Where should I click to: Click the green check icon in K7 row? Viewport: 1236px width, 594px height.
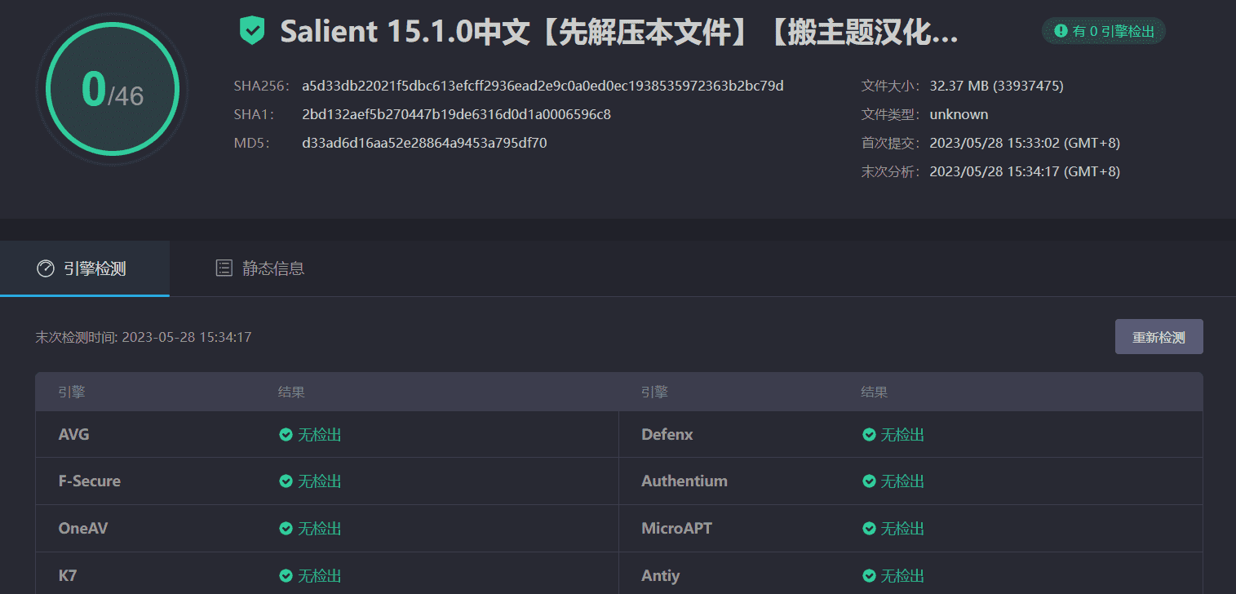pyautogui.click(x=286, y=576)
